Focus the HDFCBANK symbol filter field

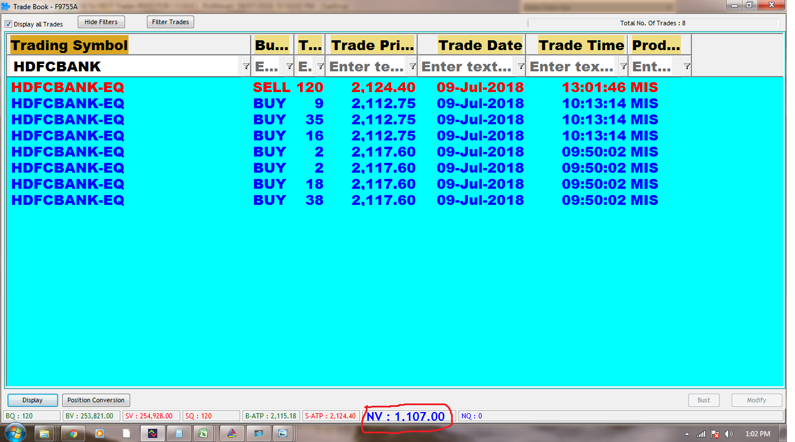coord(124,67)
